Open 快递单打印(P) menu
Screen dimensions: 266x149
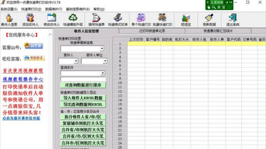31,9
